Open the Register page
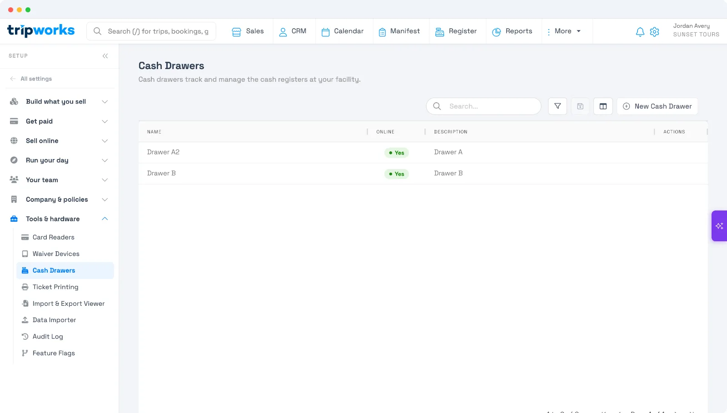 coord(456,31)
